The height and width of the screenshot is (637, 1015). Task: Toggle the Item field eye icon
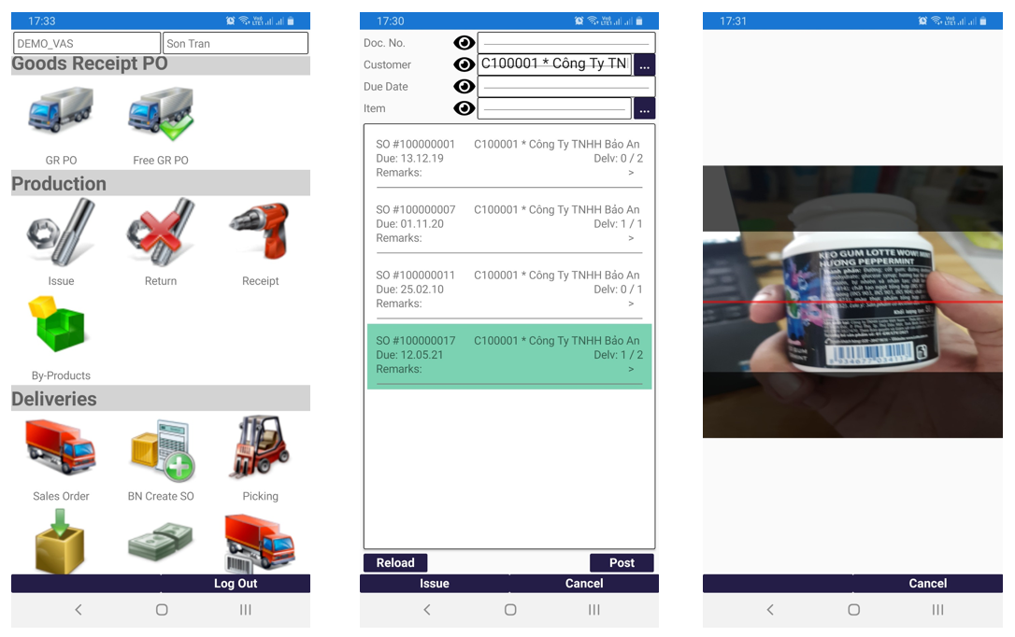coord(464,108)
